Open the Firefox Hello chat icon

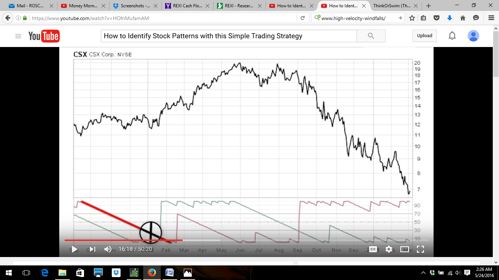click(x=476, y=18)
